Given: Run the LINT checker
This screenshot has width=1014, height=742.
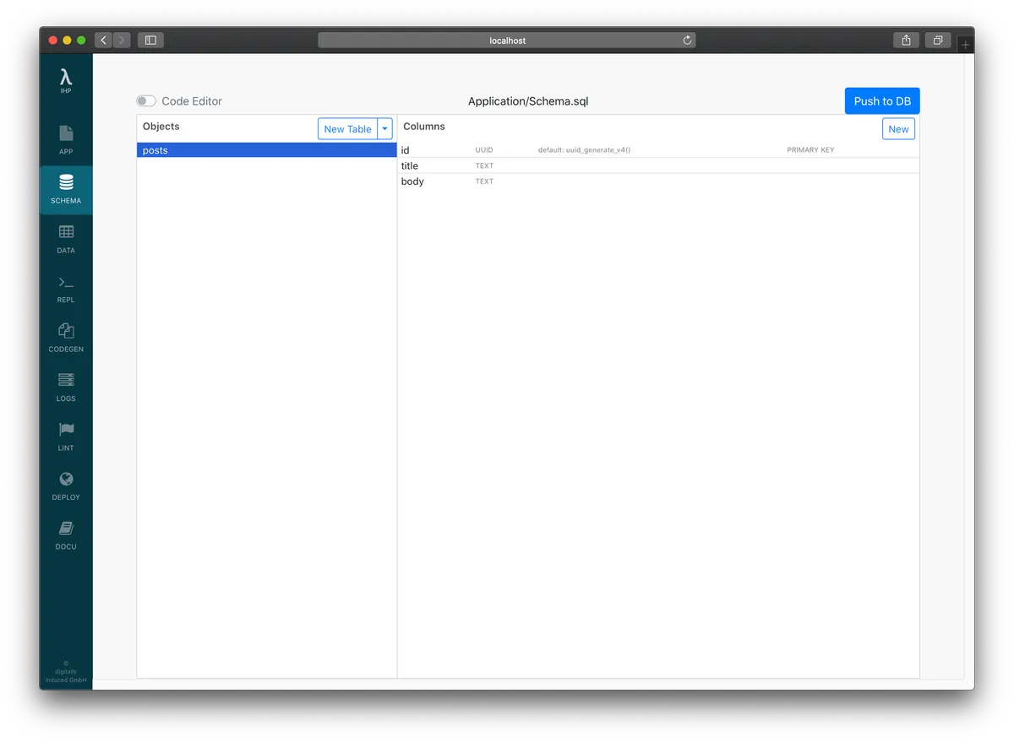Looking at the screenshot, I should (x=65, y=435).
